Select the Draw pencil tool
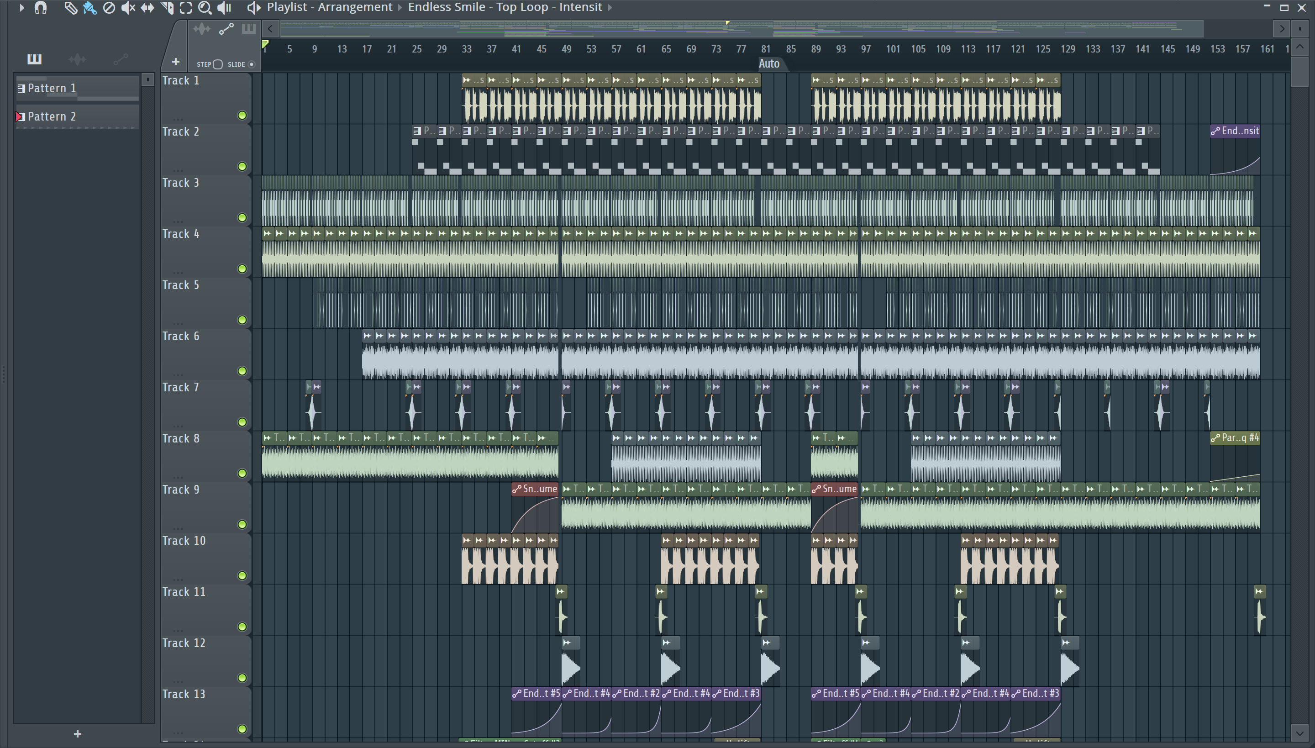This screenshot has width=1315, height=748. click(x=70, y=8)
